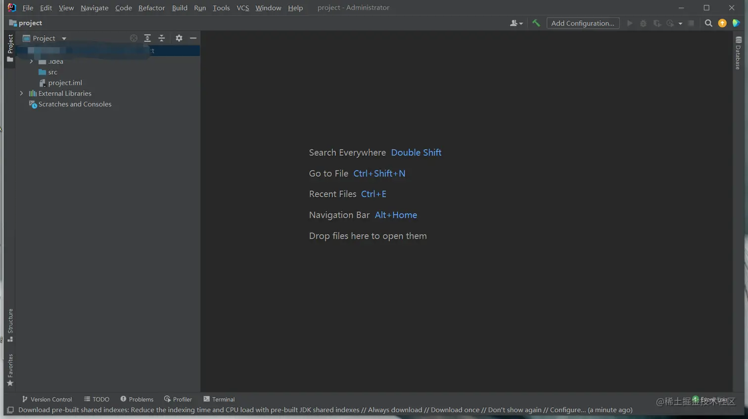Open the Problems tool window
Image resolution: width=748 pixels, height=419 pixels.
[137, 399]
